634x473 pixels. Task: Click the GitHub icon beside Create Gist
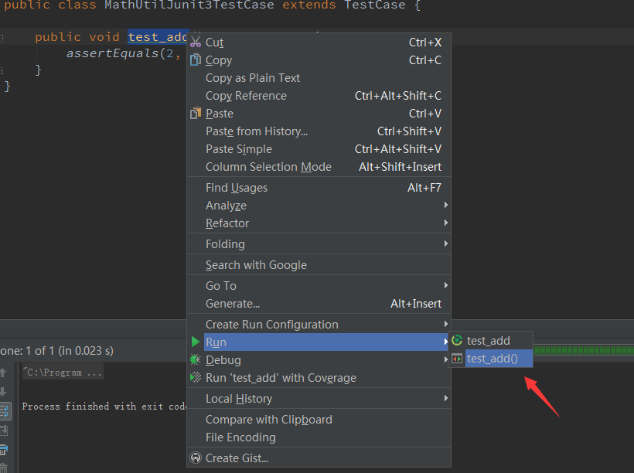coord(196,458)
